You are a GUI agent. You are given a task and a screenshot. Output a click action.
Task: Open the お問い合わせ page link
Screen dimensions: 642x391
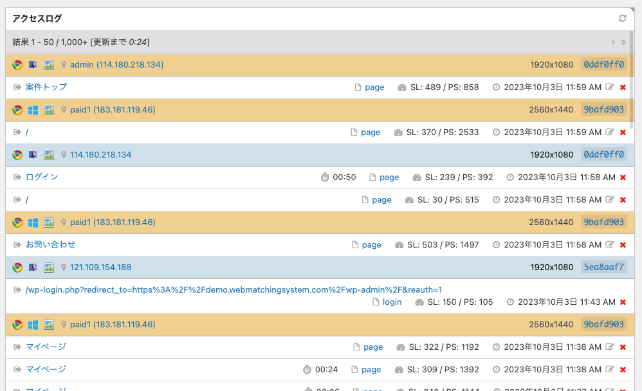click(x=50, y=244)
